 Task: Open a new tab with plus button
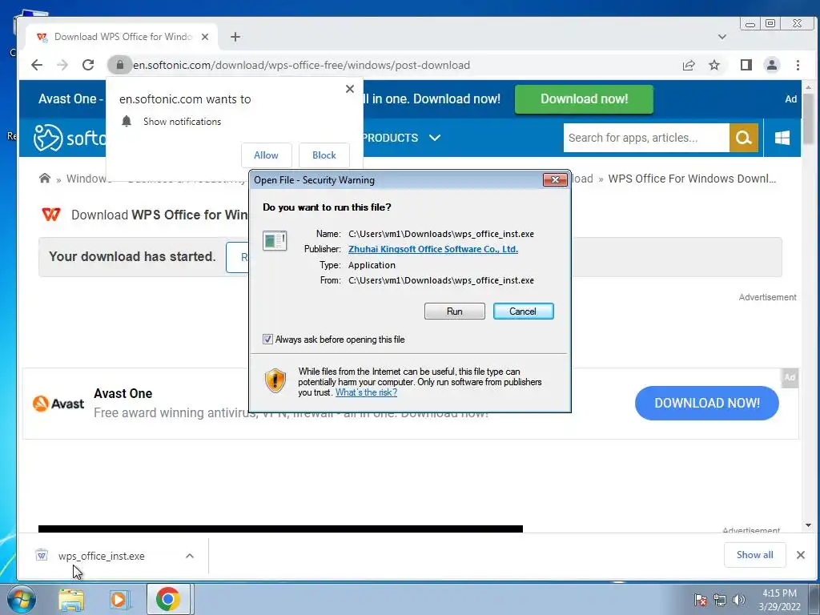coord(235,37)
